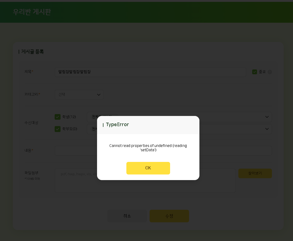Click the help icon beside 중요

click(x=270, y=72)
